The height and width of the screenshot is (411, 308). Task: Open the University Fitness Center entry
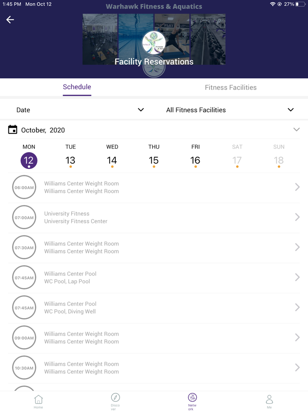tap(154, 217)
